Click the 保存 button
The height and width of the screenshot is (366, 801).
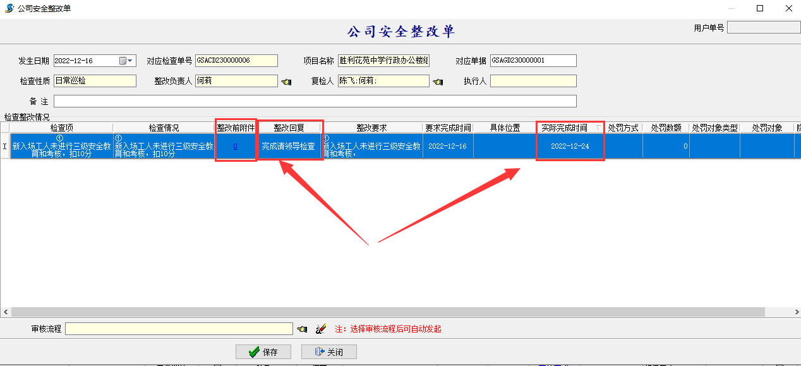(263, 352)
